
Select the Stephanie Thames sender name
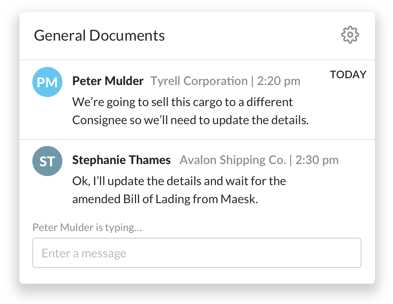121,160
